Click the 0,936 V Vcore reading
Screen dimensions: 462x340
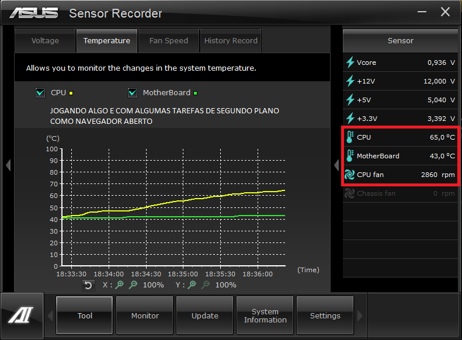click(x=441, y=63)
